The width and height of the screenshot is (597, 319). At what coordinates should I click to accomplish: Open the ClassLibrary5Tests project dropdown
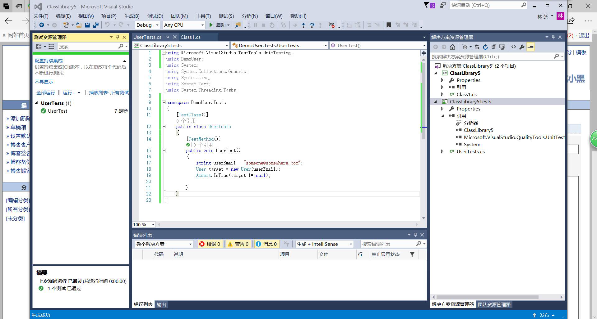pyautogui.click(x=227, y=46)
